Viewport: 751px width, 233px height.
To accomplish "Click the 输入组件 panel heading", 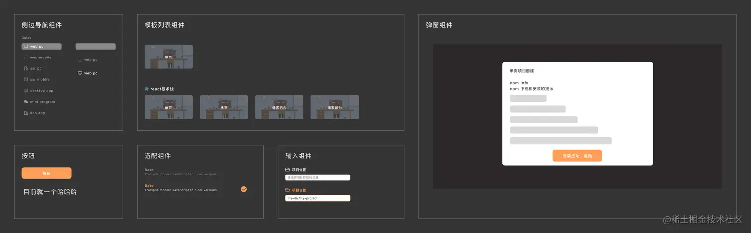I will coord(299,156).
